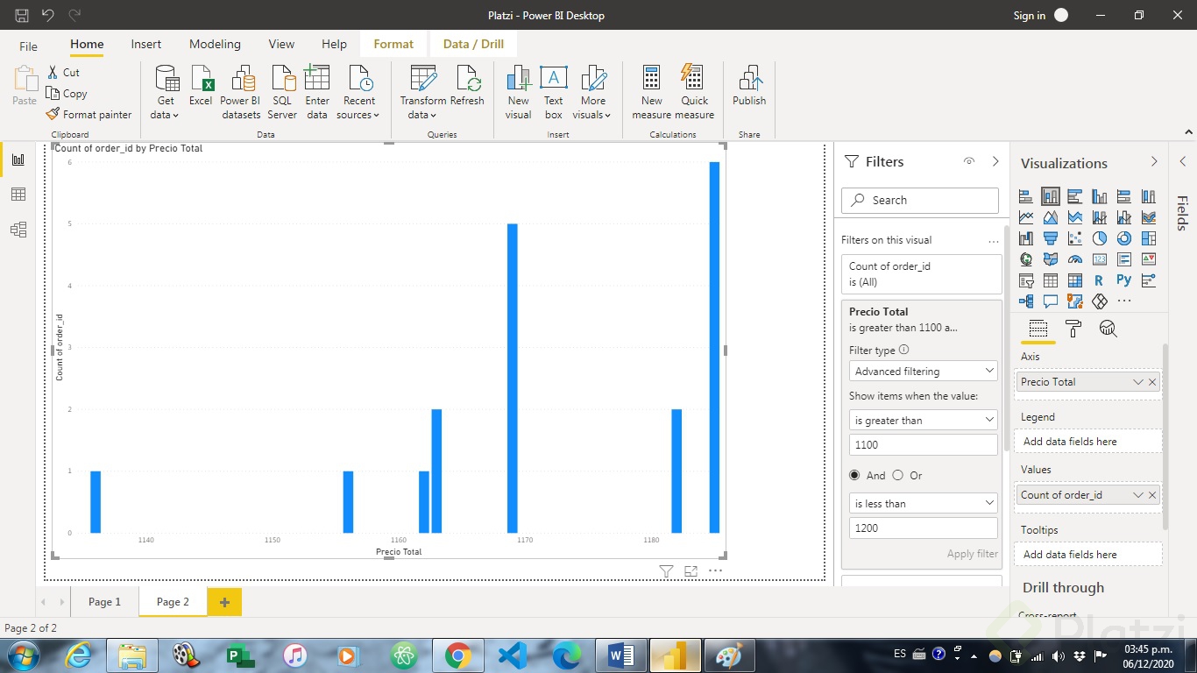Switch to Data view in left sidebar
1197x673 pixels.
(18, 195)
